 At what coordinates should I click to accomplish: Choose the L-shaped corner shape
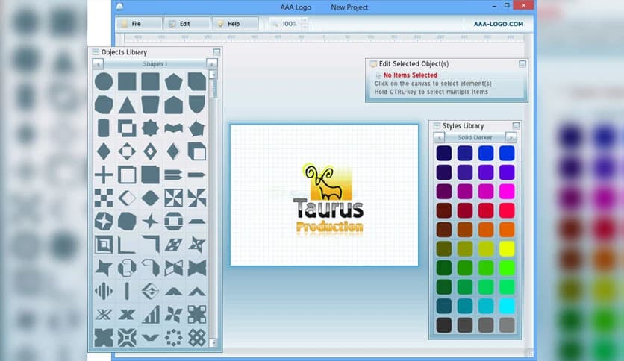pyautogui.click(x=127, y=245)
